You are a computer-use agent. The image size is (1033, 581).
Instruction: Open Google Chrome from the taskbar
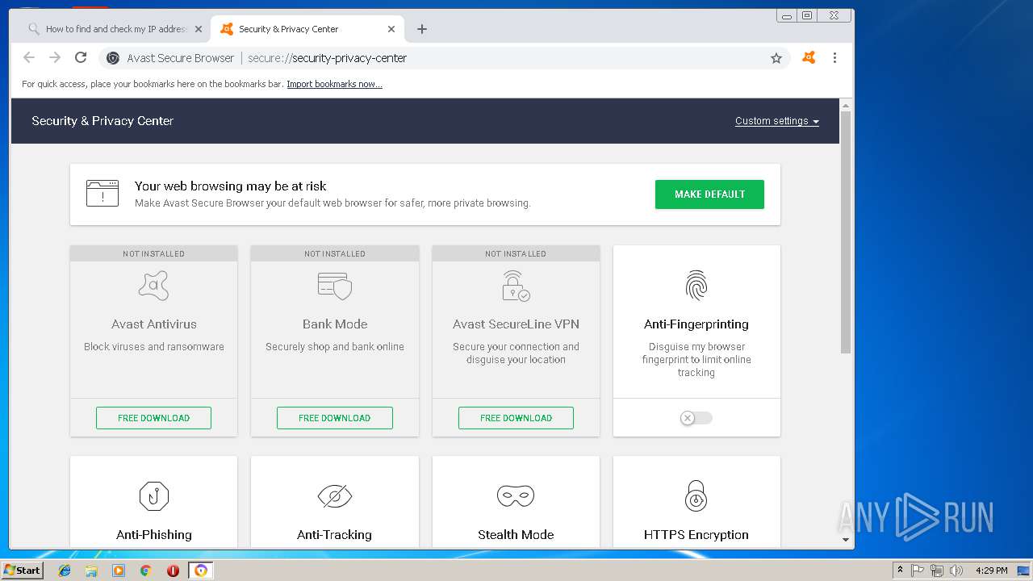point(145,571)
